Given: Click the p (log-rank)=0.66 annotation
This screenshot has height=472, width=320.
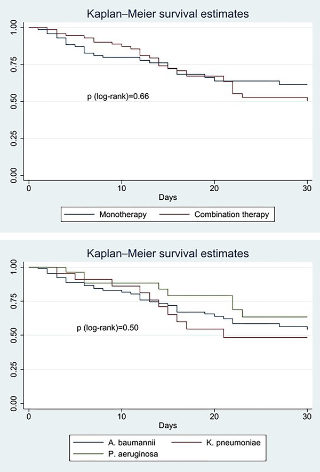Looking at the screenshot, I should 118,96.
